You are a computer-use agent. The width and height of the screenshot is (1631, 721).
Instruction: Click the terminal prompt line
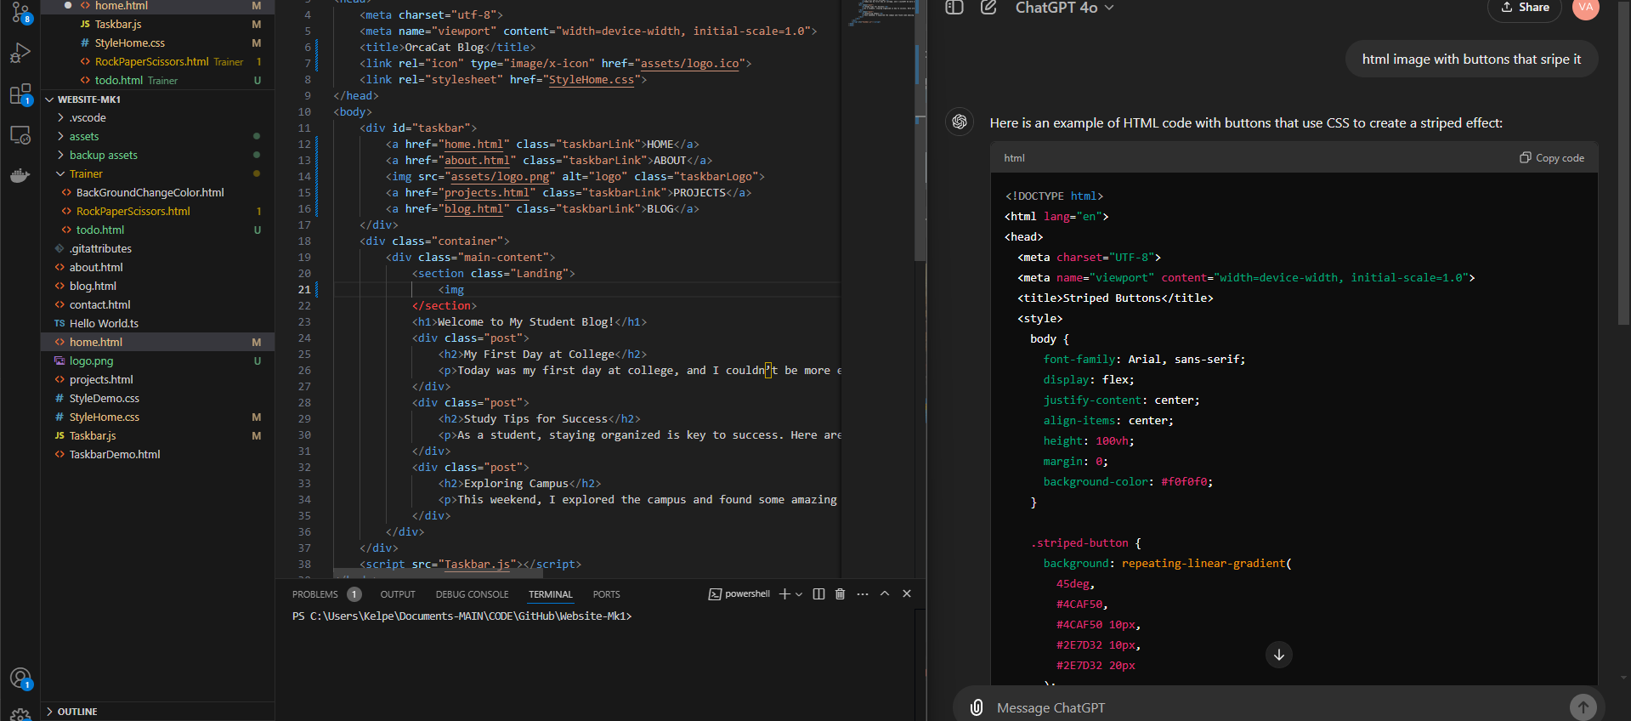point(462,616)
